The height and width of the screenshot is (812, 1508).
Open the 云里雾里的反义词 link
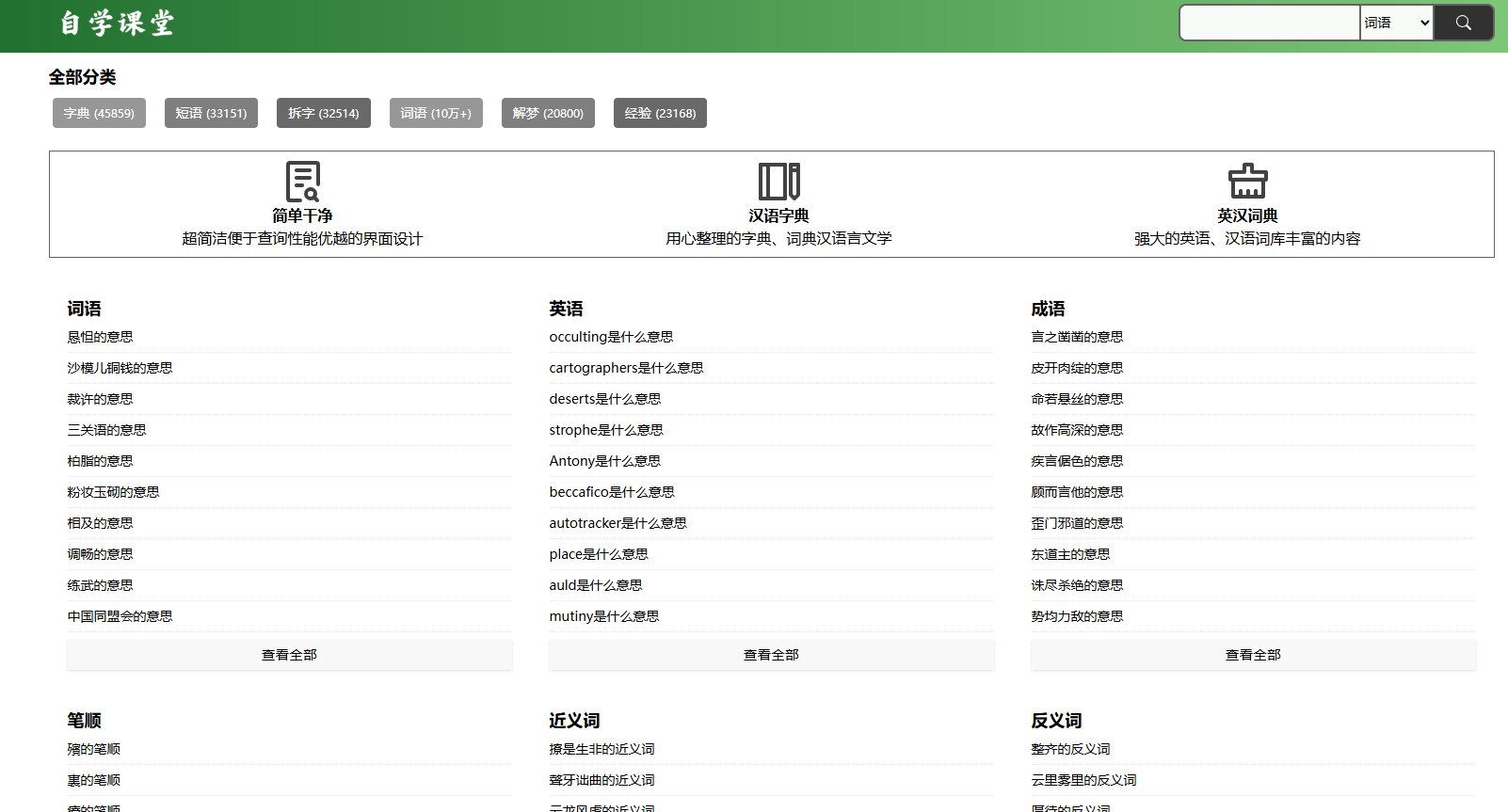point(1083,780)
